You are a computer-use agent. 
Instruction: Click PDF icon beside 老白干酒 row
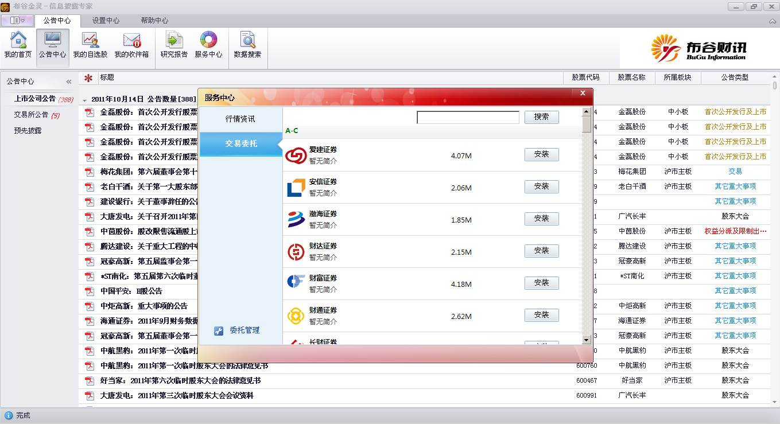point(89,186)
